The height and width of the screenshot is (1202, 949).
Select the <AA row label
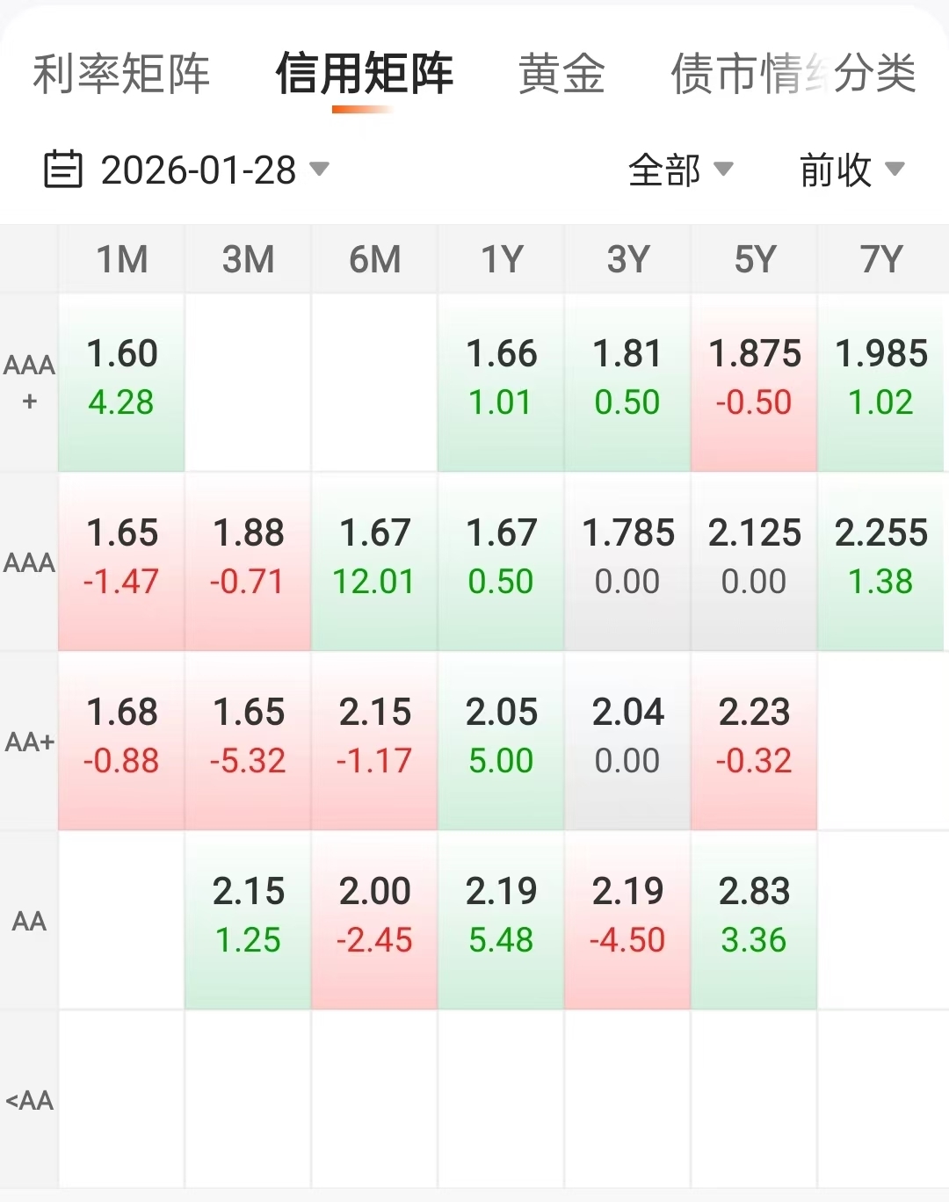click(x=29, y=1099)
